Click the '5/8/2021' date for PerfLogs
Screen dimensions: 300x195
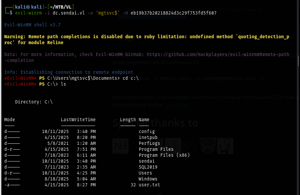58,143
